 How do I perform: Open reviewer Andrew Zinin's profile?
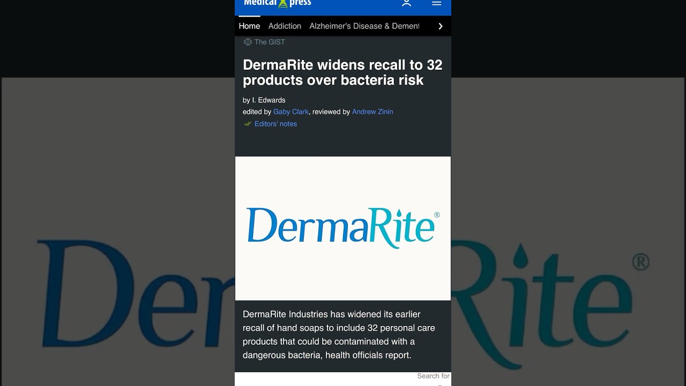click(372, 112)
